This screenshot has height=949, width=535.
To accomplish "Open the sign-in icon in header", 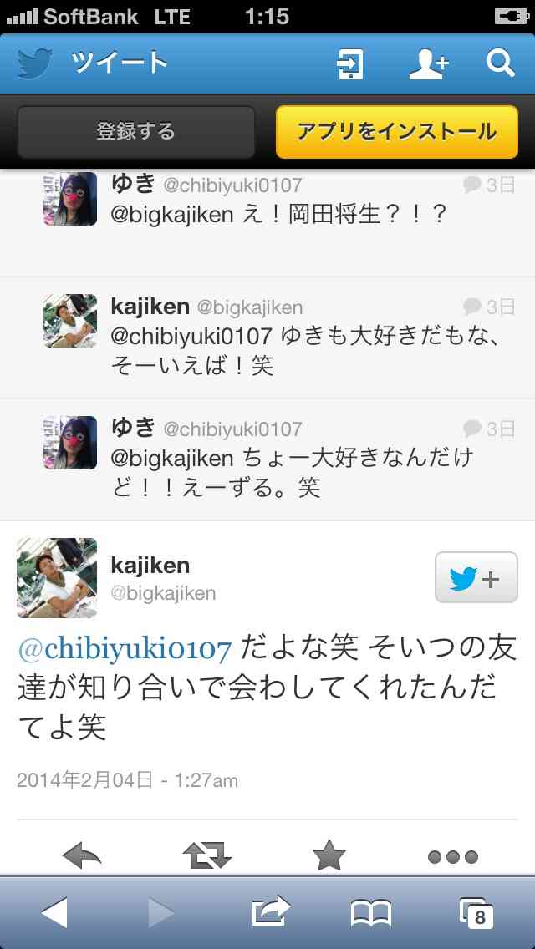I will click(349, 64).
